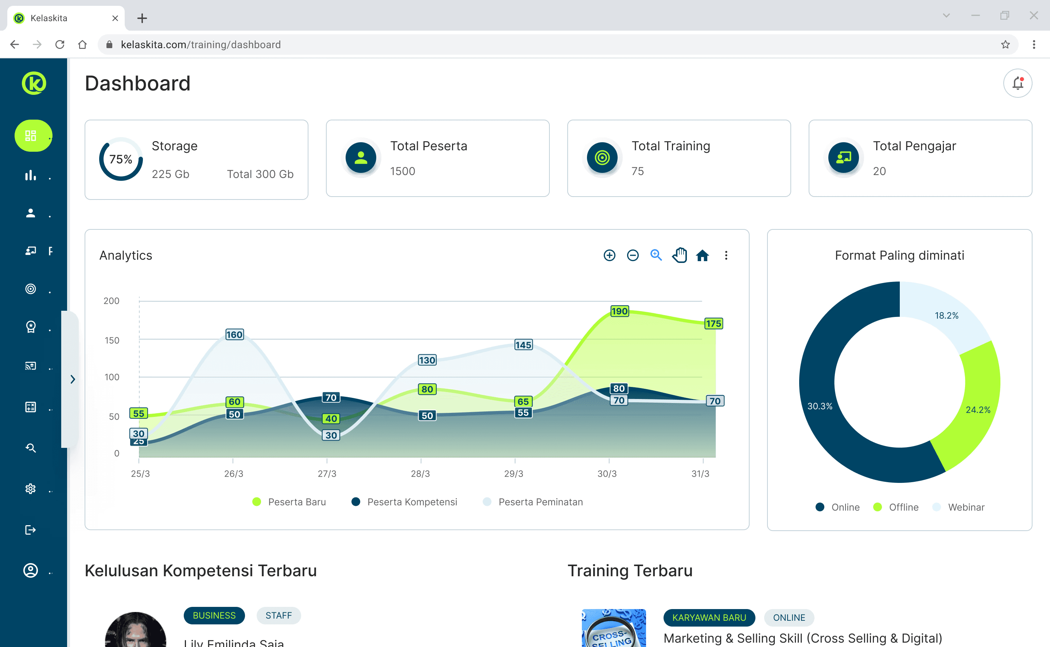Activate the hand panning tool
Viewport: 1050px width, 647px height.
click(x=679, y=255)
